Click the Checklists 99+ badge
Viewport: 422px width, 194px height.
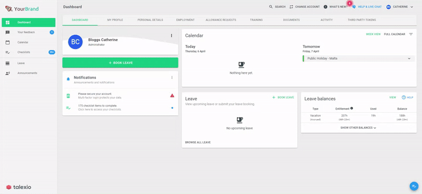52,52
